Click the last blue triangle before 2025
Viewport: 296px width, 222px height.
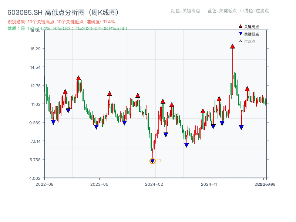[x=241, y=127]
